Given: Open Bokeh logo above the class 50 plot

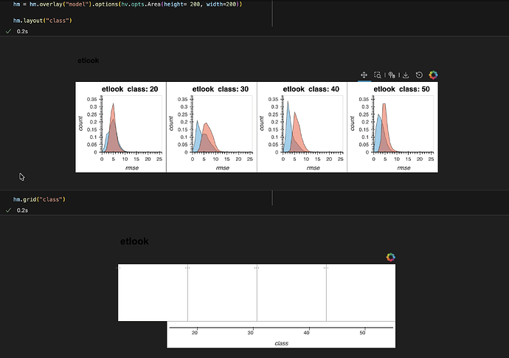Looking at the screenshot, I should 433,75.
